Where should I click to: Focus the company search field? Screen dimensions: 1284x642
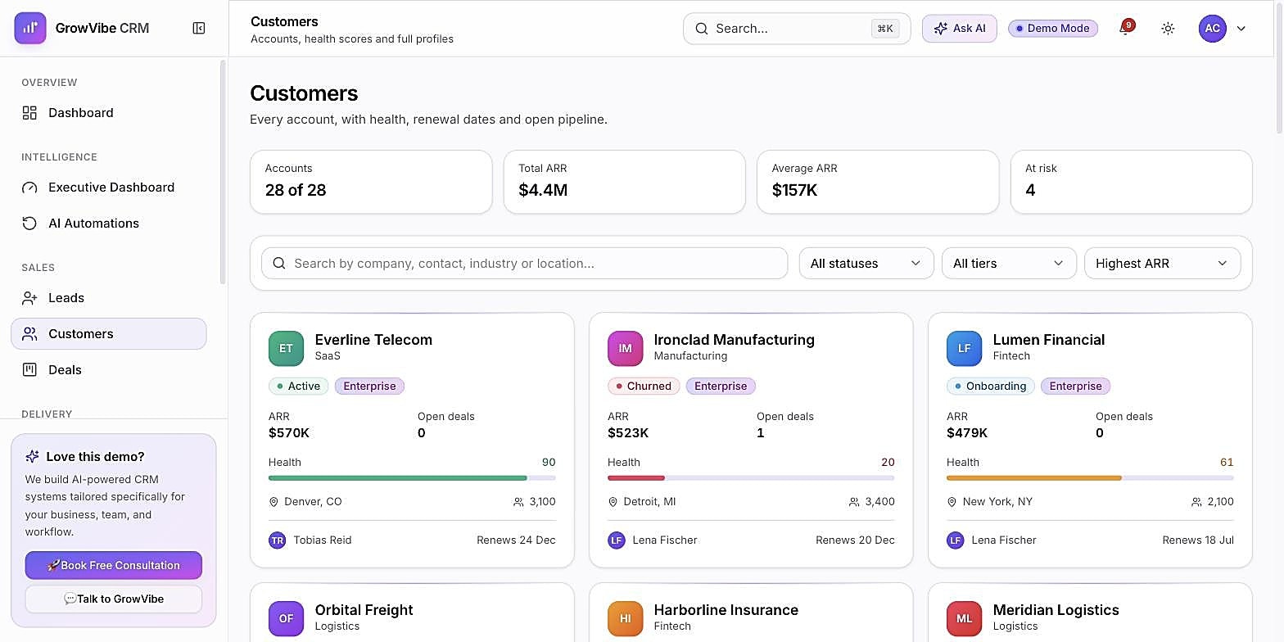point(524,264)
